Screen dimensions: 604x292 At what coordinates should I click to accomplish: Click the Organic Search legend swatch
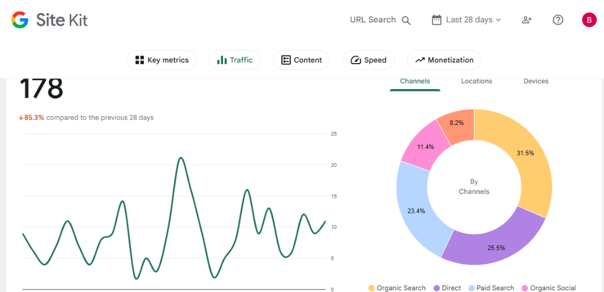point(372,288)
